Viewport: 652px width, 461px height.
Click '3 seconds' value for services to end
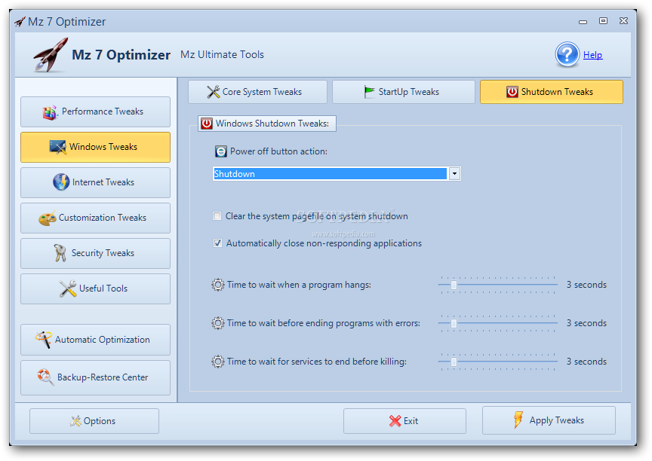click(x=586, y=362)
